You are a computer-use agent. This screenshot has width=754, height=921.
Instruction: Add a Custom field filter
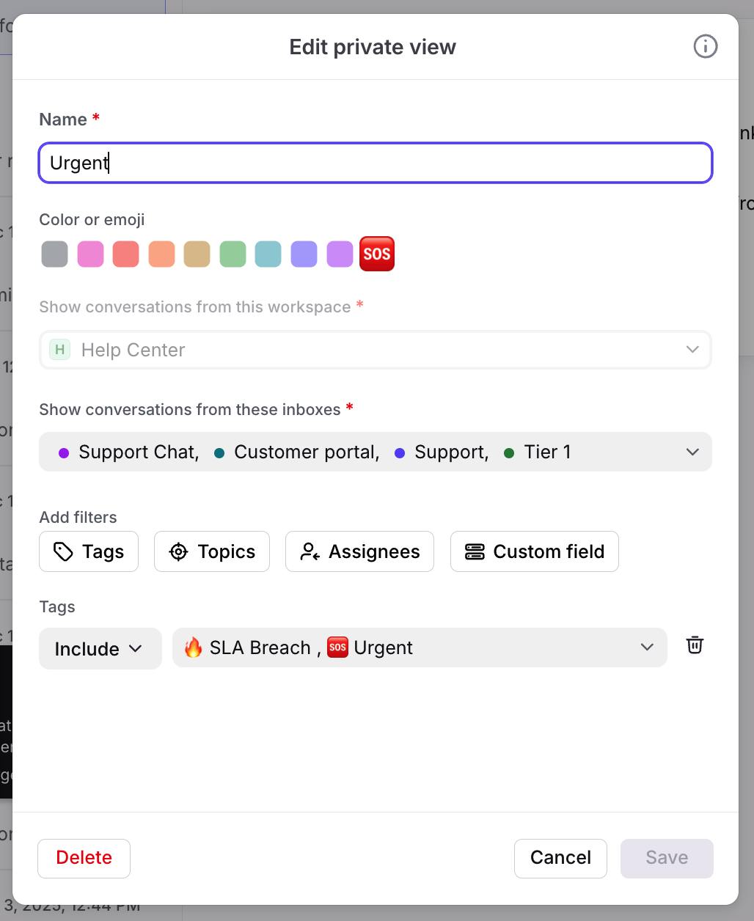pyautogui.click(x=534, y=551)
